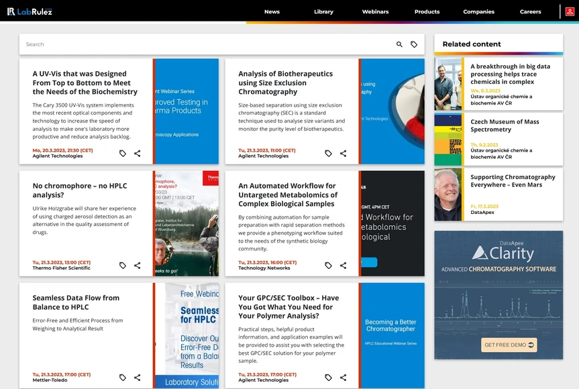
Task: Open the user account icon
Action: (570, 12)
